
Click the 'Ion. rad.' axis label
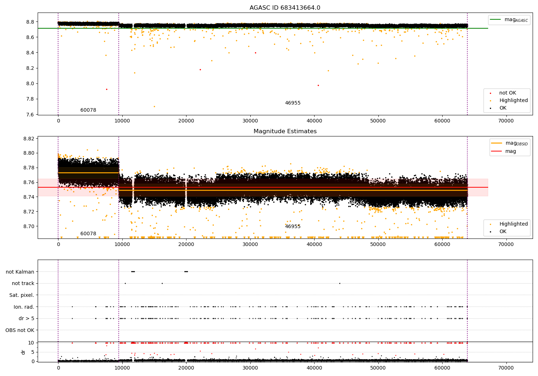coord(24,307)
